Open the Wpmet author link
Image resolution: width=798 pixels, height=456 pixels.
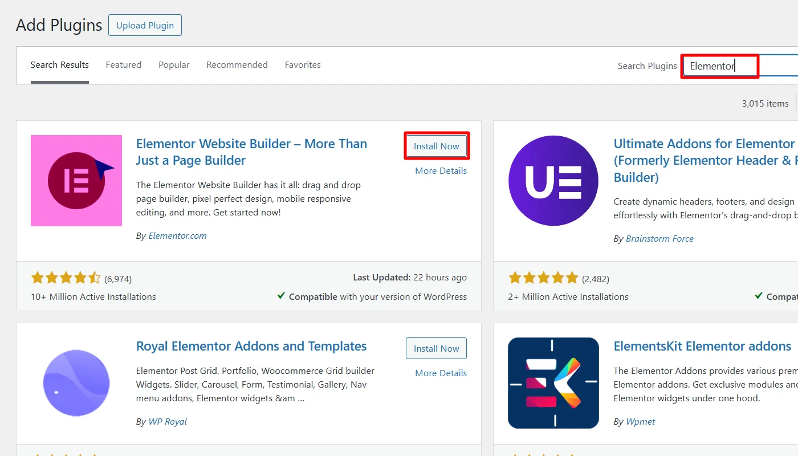coord(641,422)
